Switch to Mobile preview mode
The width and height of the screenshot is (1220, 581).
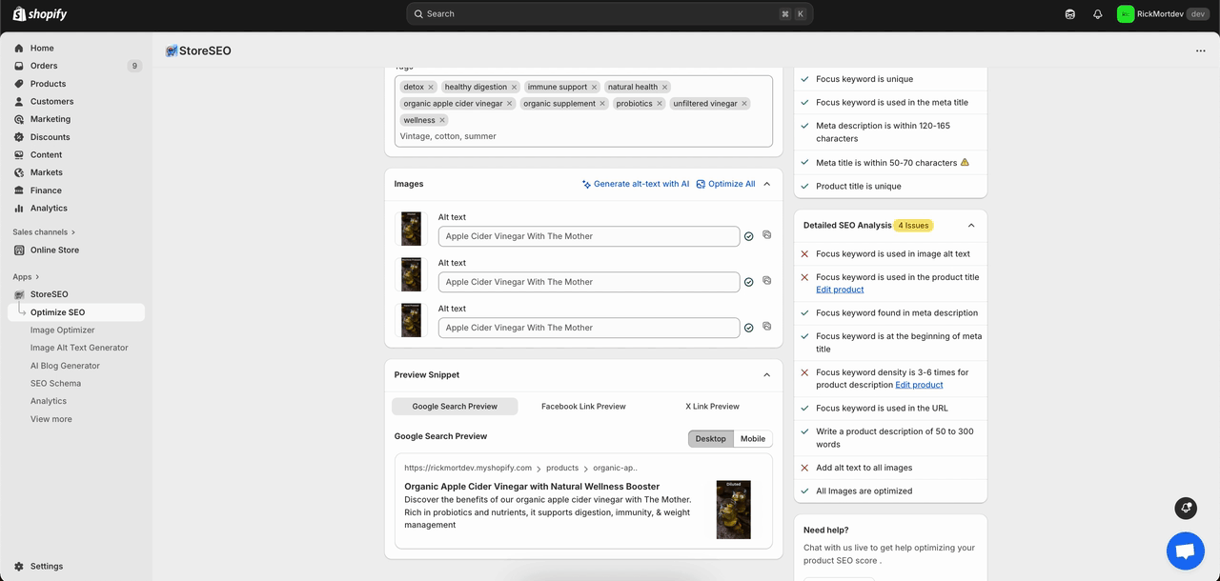pos(753,439)
